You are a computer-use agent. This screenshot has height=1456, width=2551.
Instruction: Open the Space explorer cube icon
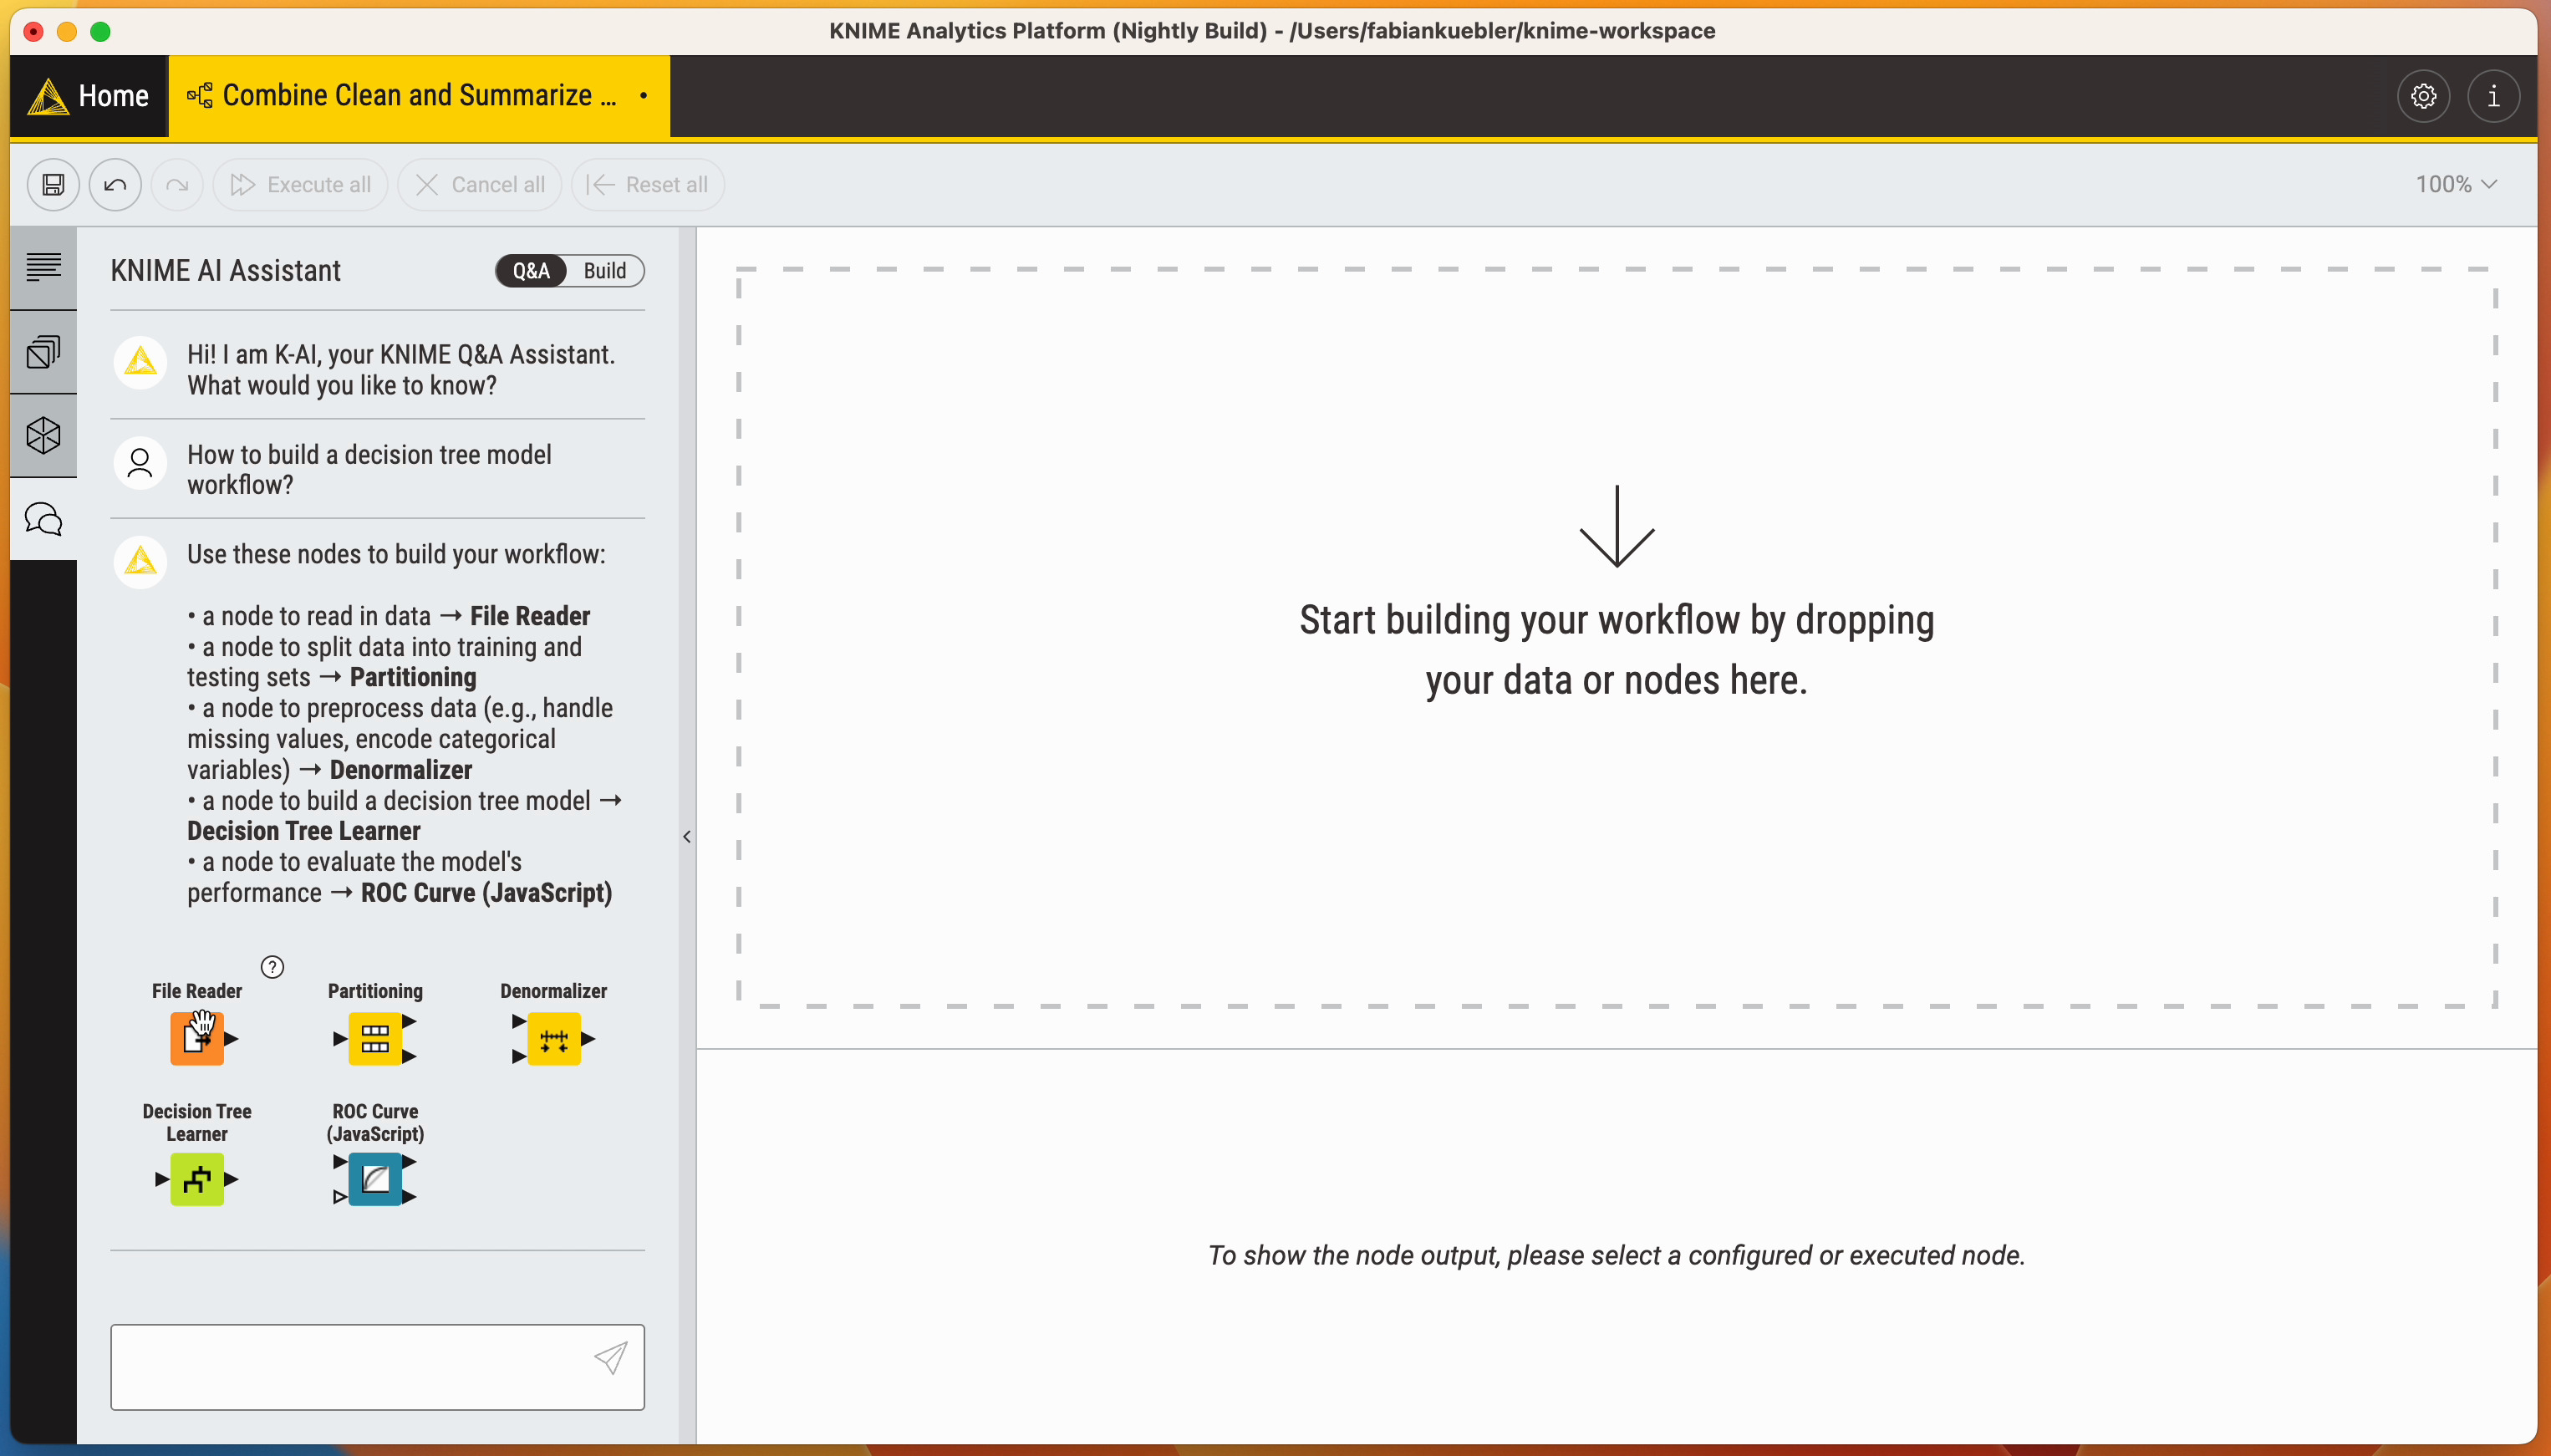point(43,436)
